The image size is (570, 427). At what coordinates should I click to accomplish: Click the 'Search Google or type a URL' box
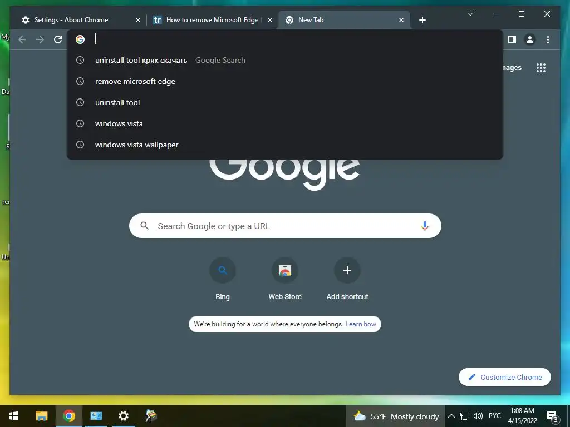pyautogui.click(x=285, y=226)
